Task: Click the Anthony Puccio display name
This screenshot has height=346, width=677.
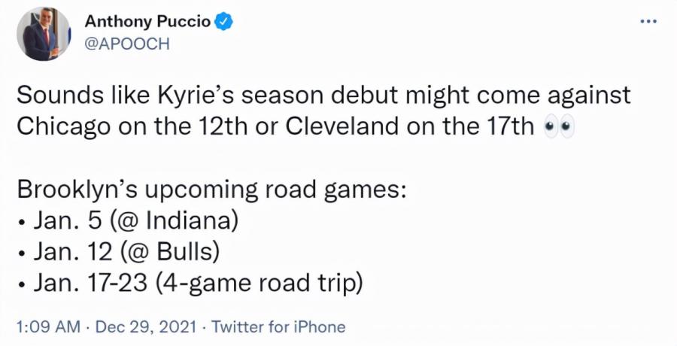Action: click(147, 21)
